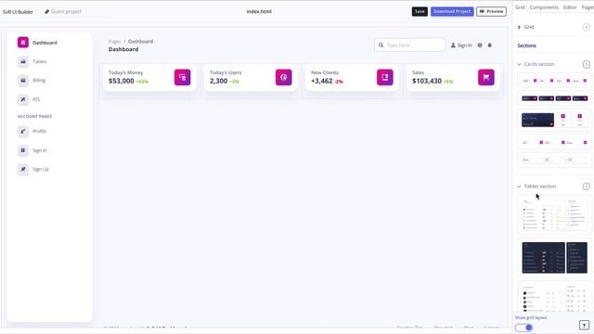594x334 pixels.
Task: Click the Grid count badge
Action: (586, 27)
